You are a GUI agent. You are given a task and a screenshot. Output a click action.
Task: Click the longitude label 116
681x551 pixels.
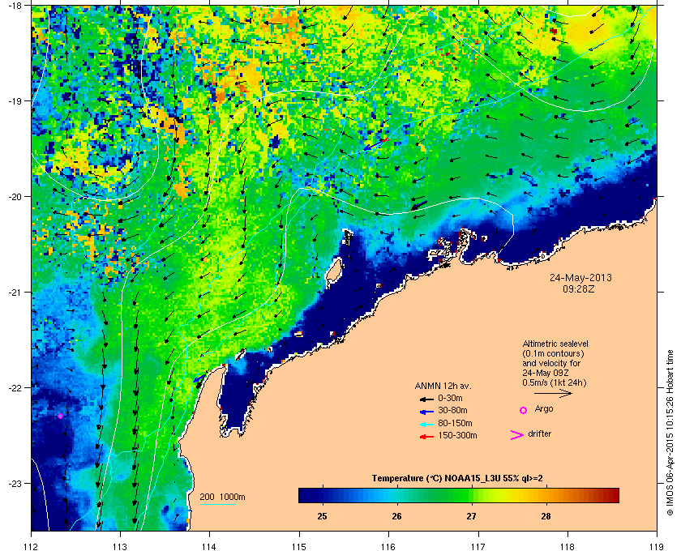388,547
